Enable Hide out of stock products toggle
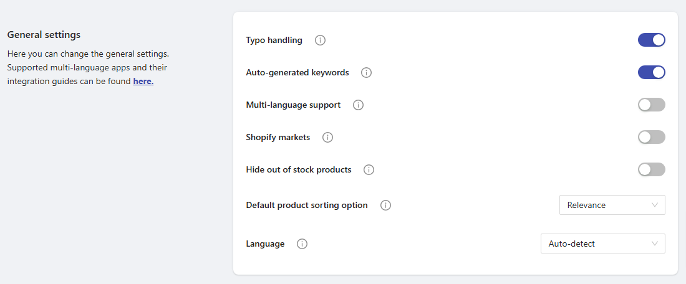This screenshot has height=284, width=686. coord(651,170)
